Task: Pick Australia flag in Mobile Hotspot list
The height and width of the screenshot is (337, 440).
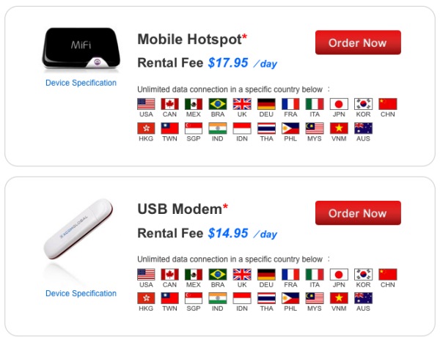Action: pos(363,128)
